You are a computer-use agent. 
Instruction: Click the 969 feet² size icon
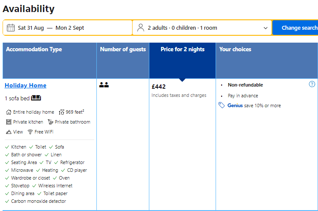pos(62,112)
